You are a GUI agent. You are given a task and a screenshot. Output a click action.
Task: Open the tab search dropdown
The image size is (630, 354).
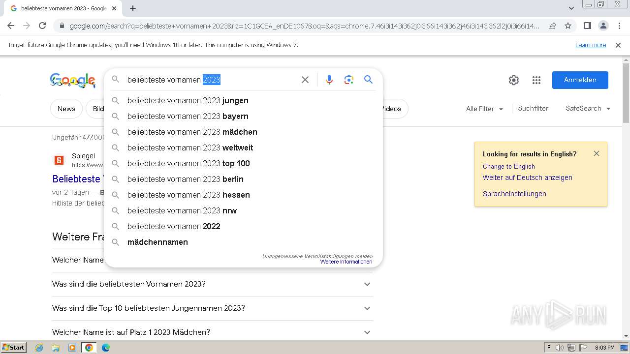pyautogui.click(x=571, y=8)
